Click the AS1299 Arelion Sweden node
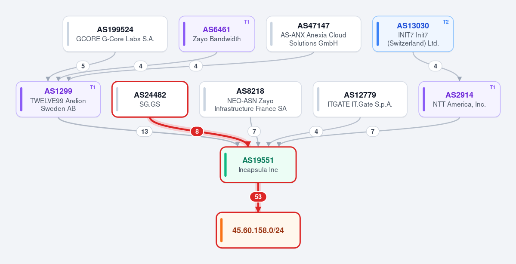The image size is (516, 264). coord(58,99)
